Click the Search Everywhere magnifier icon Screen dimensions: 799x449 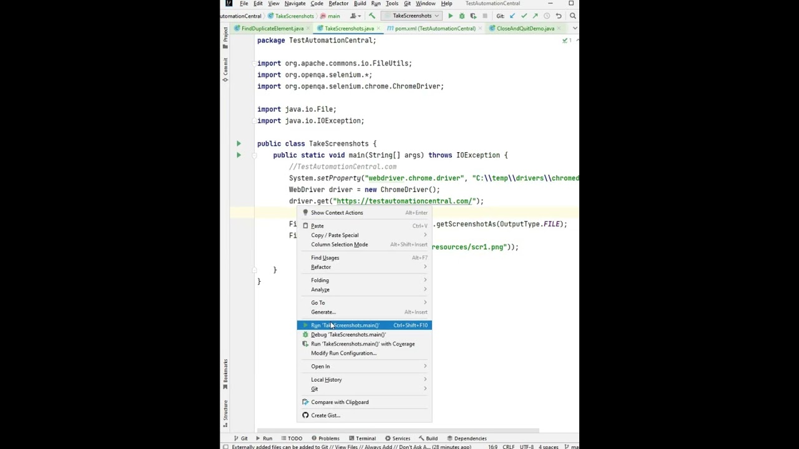tap(573, 16)
